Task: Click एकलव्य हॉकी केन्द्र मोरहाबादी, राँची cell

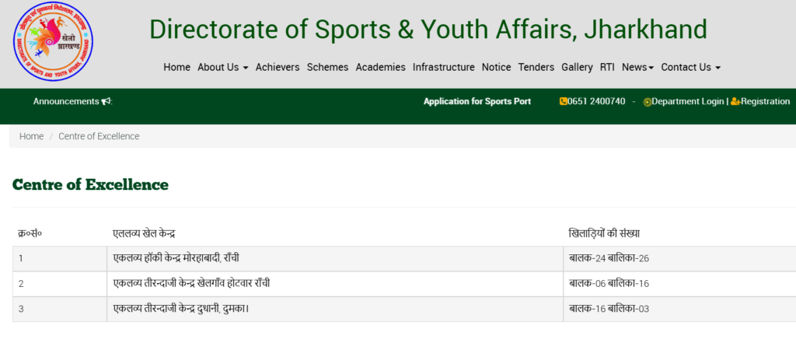Action: pyautogui.click(x=335, y=258)
